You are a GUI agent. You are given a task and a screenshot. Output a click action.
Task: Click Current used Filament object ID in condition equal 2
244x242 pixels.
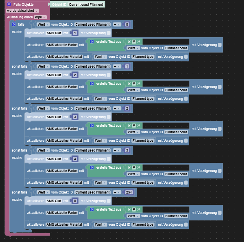click(93, 108)
